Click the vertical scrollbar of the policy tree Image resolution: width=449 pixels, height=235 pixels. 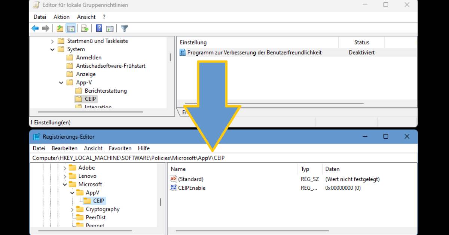[x=171, y=57]
